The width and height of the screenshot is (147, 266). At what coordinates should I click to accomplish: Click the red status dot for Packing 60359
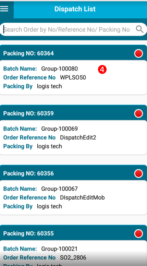tap(138, 113)
